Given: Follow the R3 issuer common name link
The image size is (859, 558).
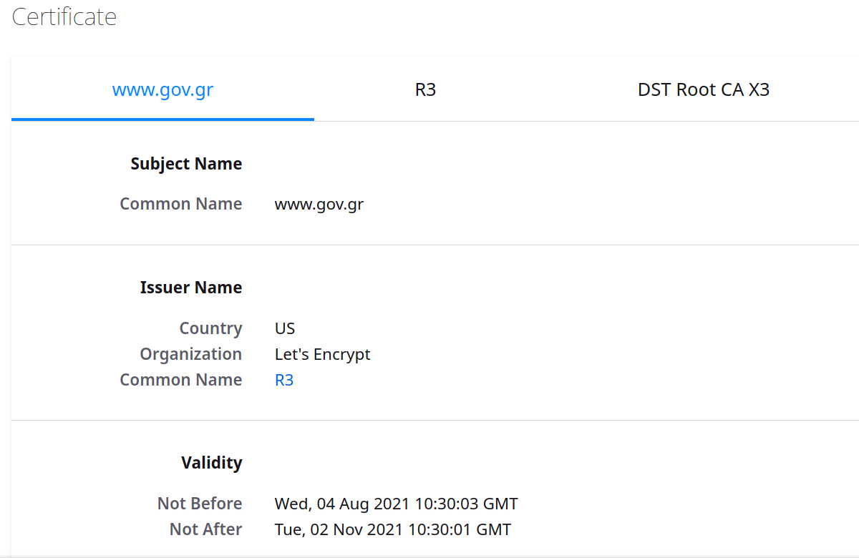Looking at the screenshot, I should (284, 380).
